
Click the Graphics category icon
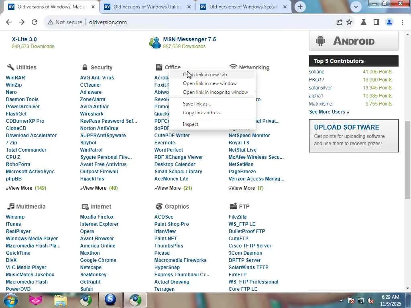coord(159,206)
